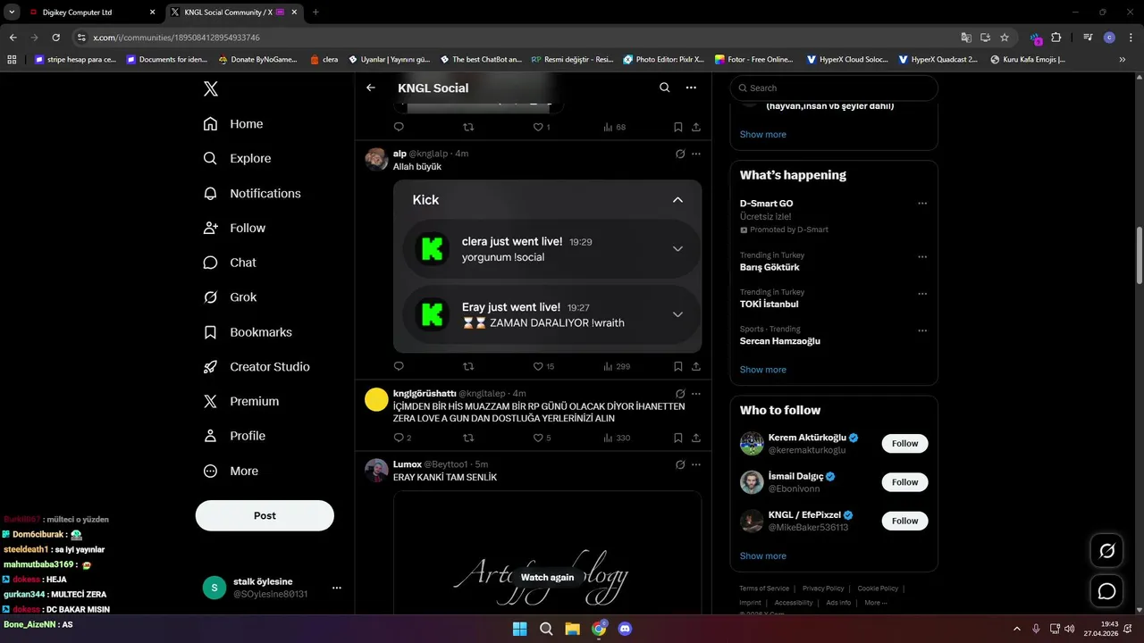This screenshot has width=1144, height=643.
Task: Open KNGL Social header options menu
Action: point(691,88)
